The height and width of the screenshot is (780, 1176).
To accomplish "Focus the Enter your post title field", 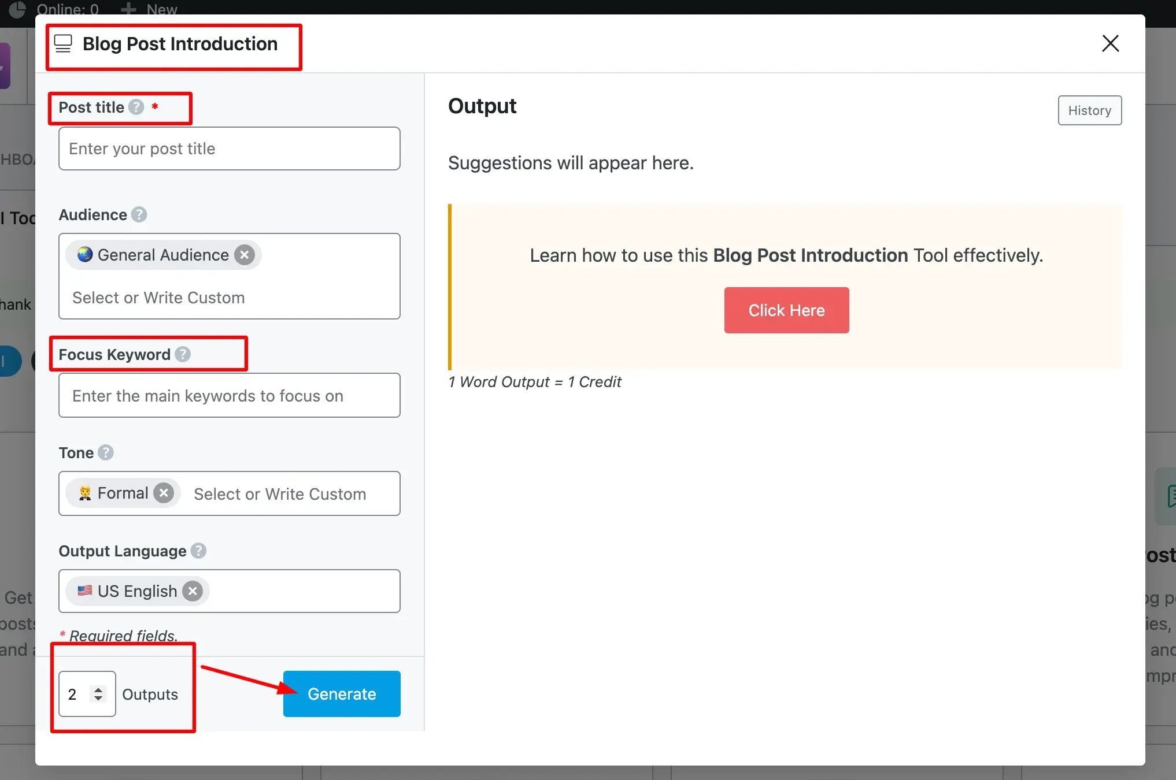I will (x=230, y=148).
